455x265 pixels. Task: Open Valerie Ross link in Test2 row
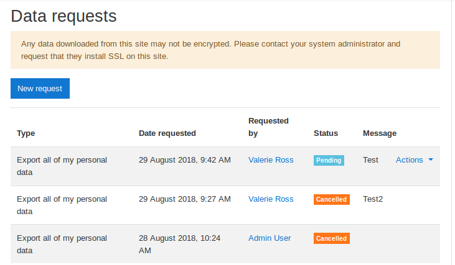tap(271, 199)
